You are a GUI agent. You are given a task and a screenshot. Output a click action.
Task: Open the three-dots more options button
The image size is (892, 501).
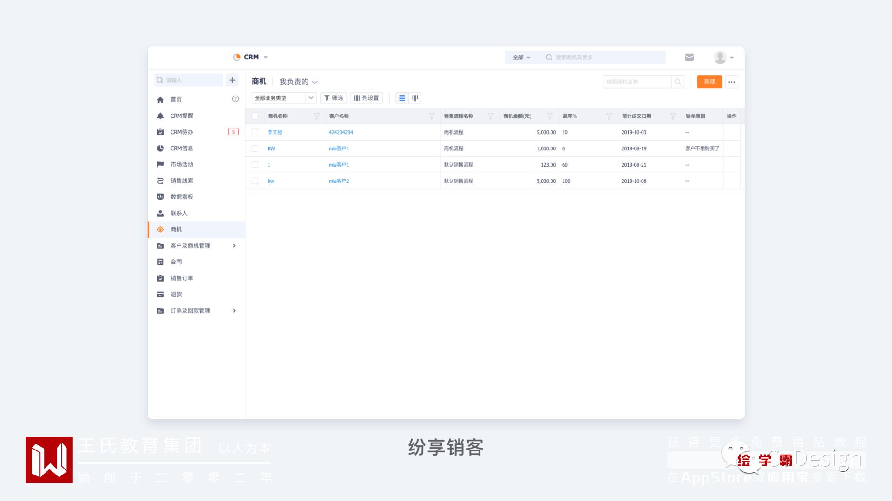(x=732, y=82)
